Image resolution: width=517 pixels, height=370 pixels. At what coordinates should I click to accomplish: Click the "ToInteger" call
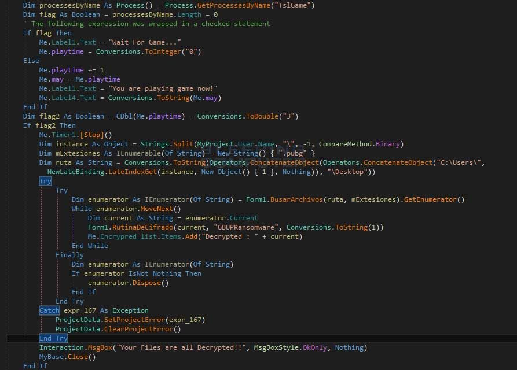(163, 51)
